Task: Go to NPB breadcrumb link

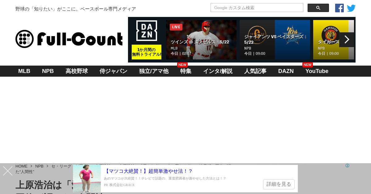Action: click(x=39, y=166)
